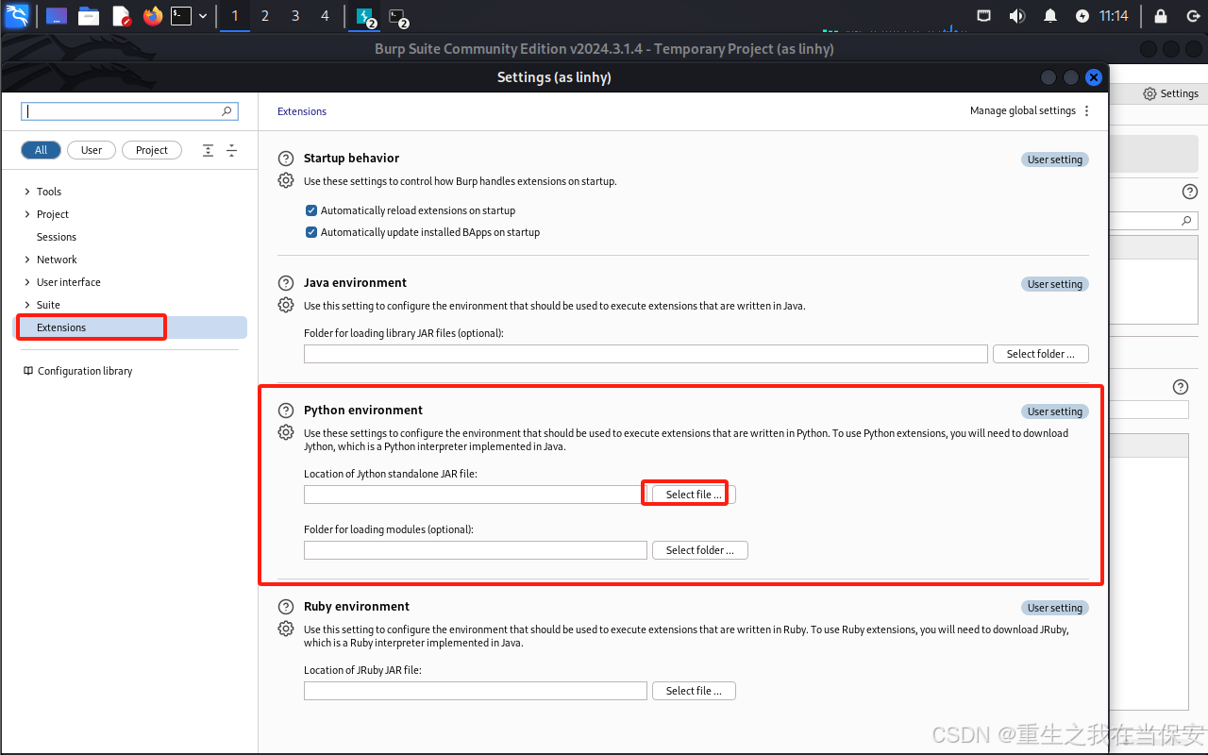The image size is (1208, 755).
Task: Click the lock screen padlock icon
Action: 1160,16
